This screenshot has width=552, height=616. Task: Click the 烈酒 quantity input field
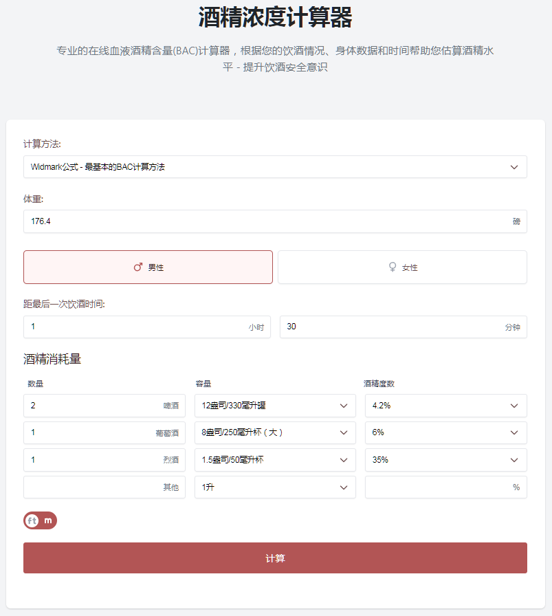(104, 460)
